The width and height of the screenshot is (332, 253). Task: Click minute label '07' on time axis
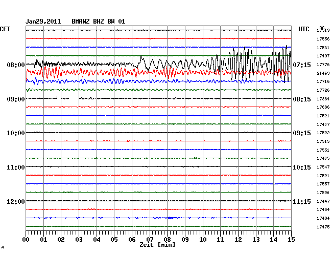(x=150, y=240)
